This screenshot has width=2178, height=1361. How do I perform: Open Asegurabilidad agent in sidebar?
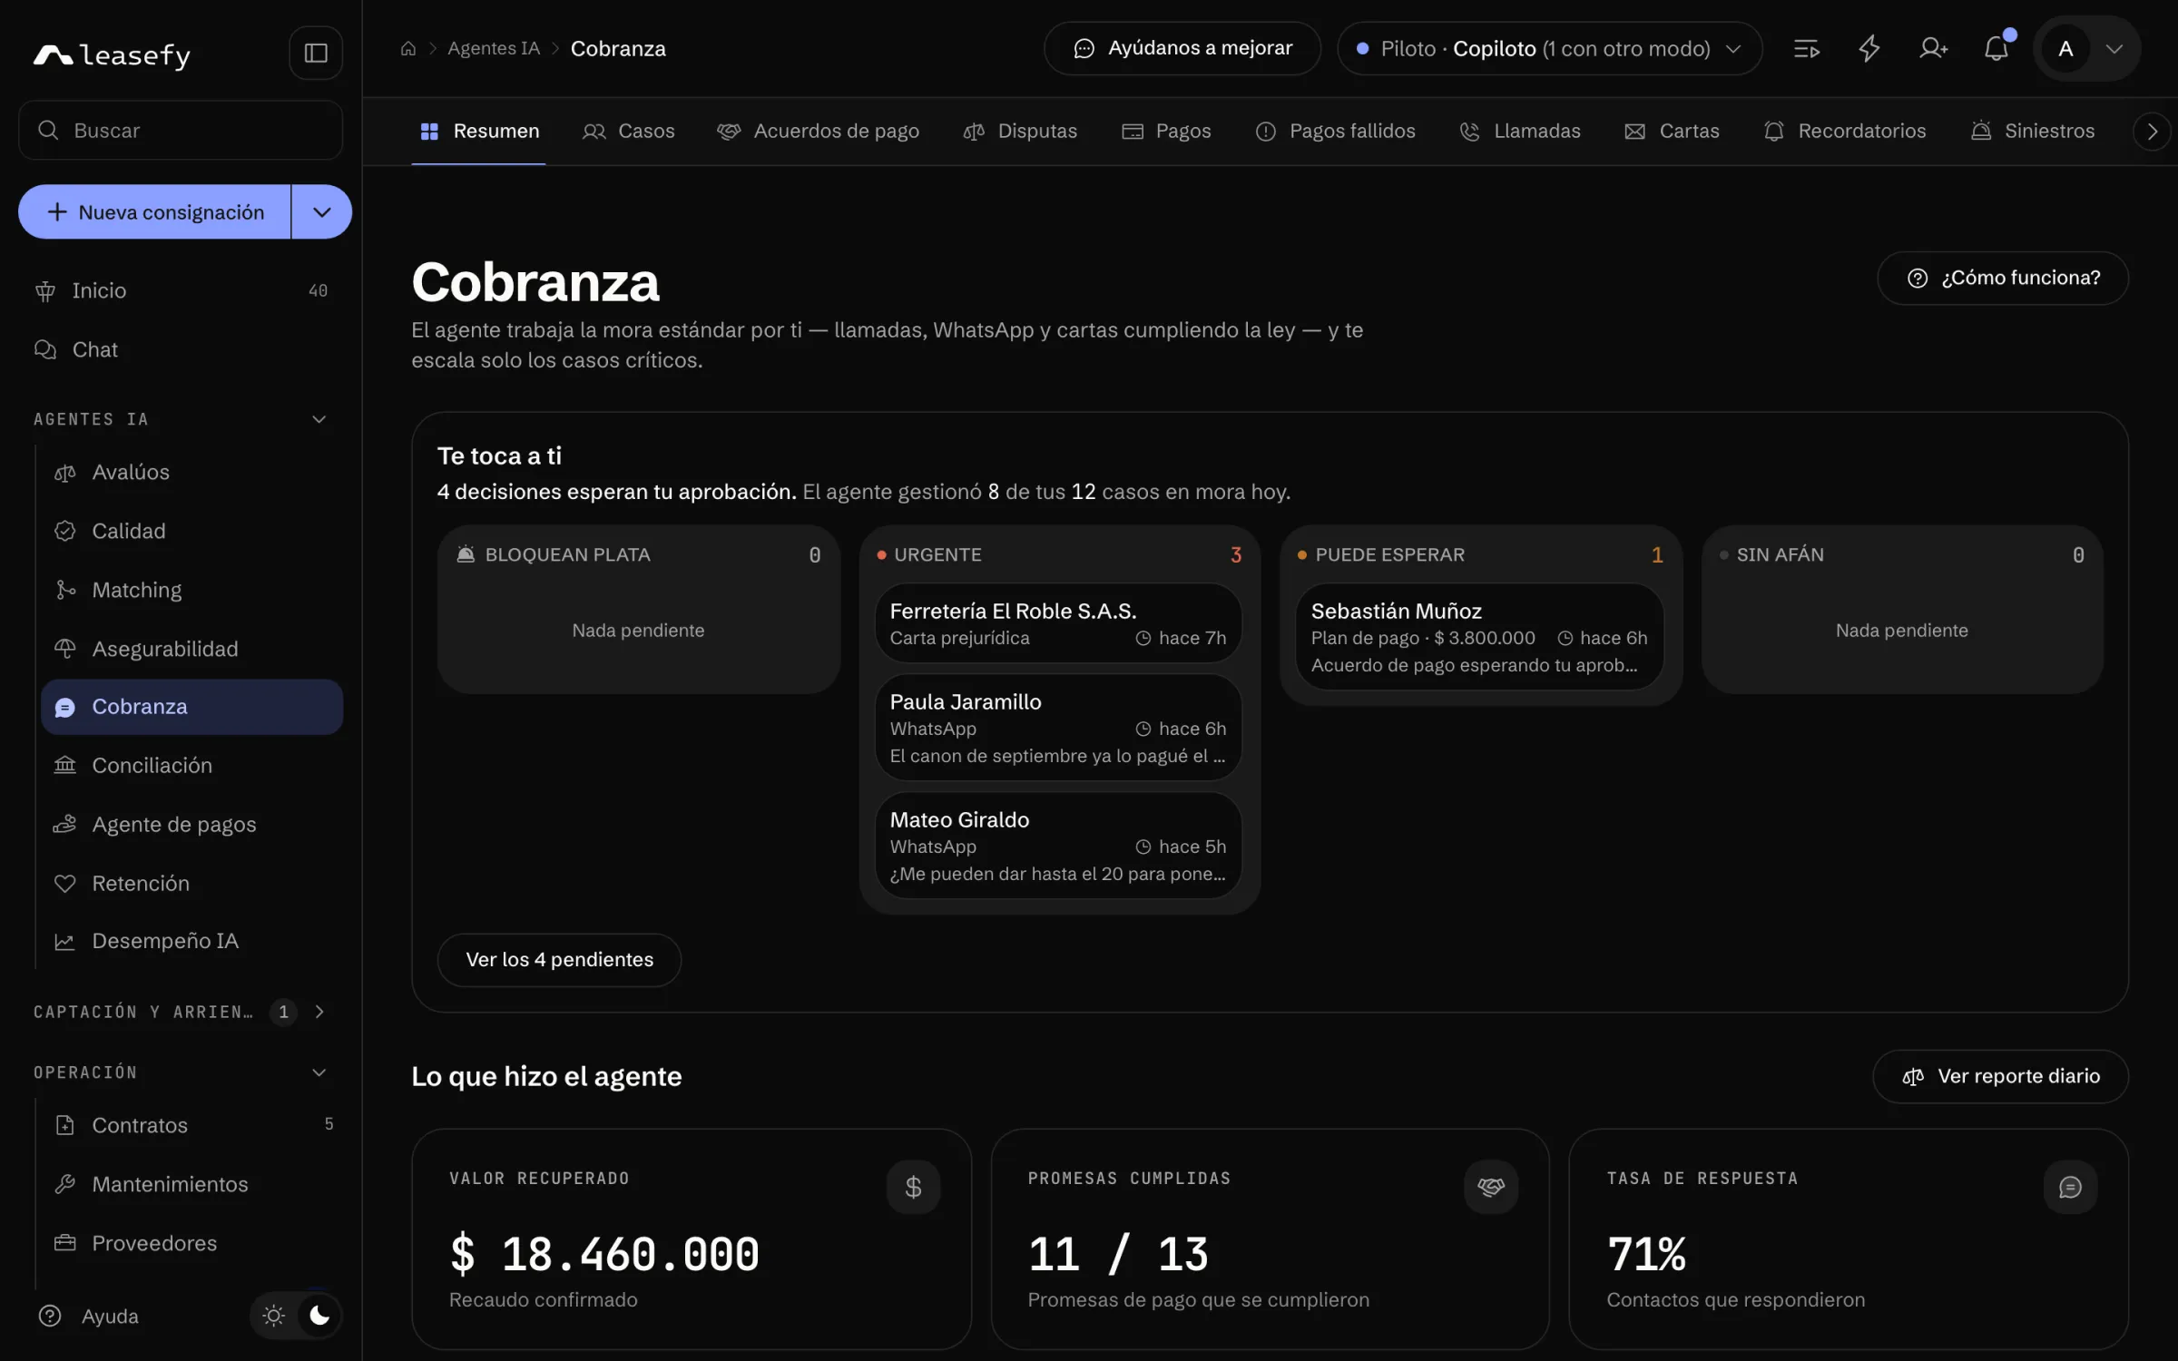pyautogui.click(x=192, y=649)
